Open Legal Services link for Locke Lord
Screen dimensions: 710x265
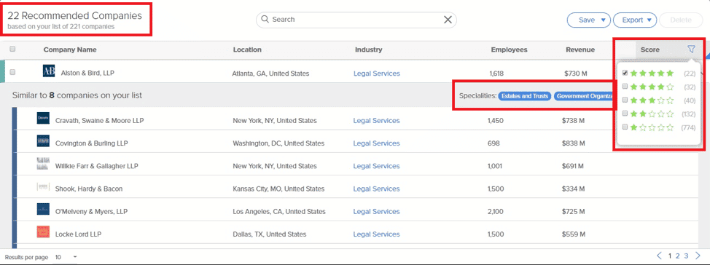tap(376, 234)
